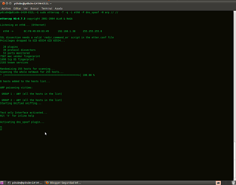Click the 'ARP poisoning victims:' line
The width and height of the screenshot is (236, 185).
(16, 88)
